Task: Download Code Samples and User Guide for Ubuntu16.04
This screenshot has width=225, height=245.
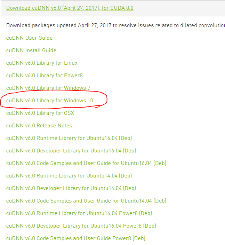Action: 86,163
